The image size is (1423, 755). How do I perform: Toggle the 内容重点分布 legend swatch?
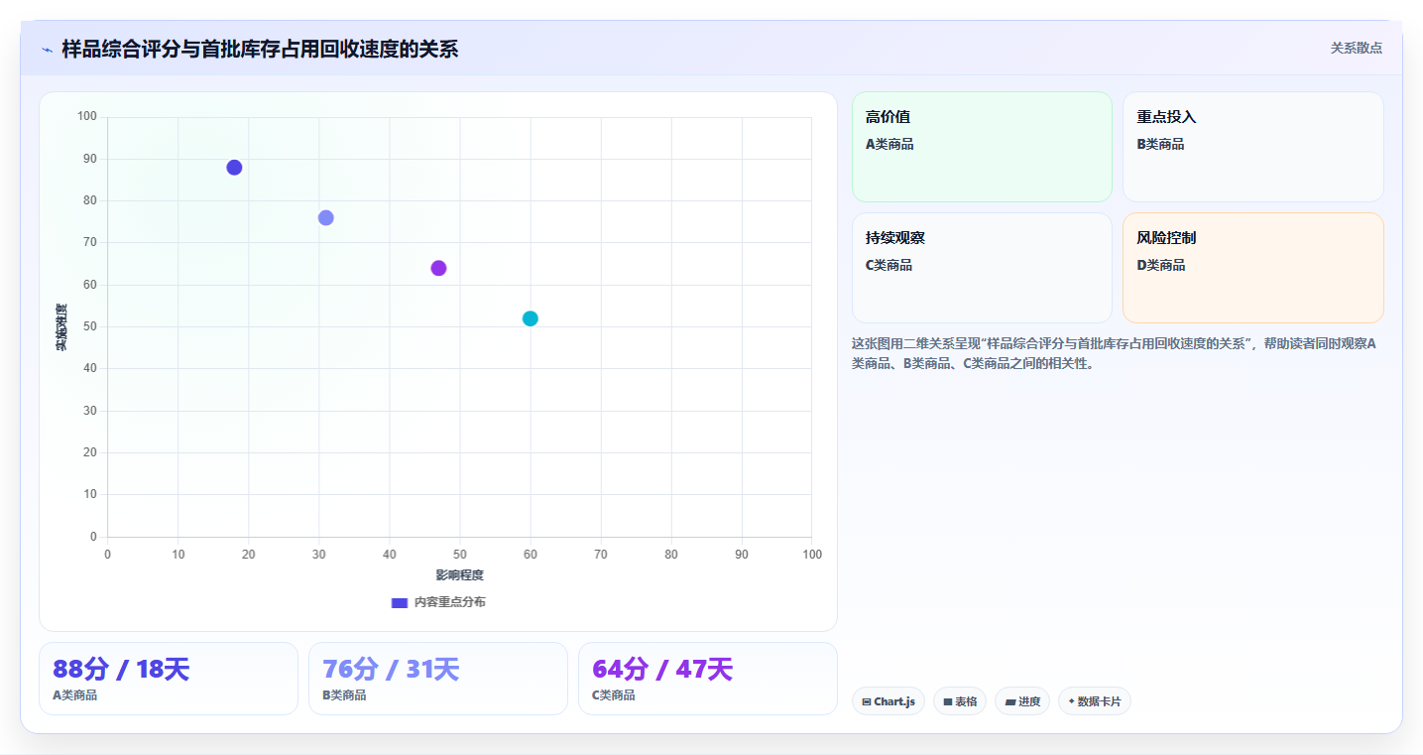(400, 602)
